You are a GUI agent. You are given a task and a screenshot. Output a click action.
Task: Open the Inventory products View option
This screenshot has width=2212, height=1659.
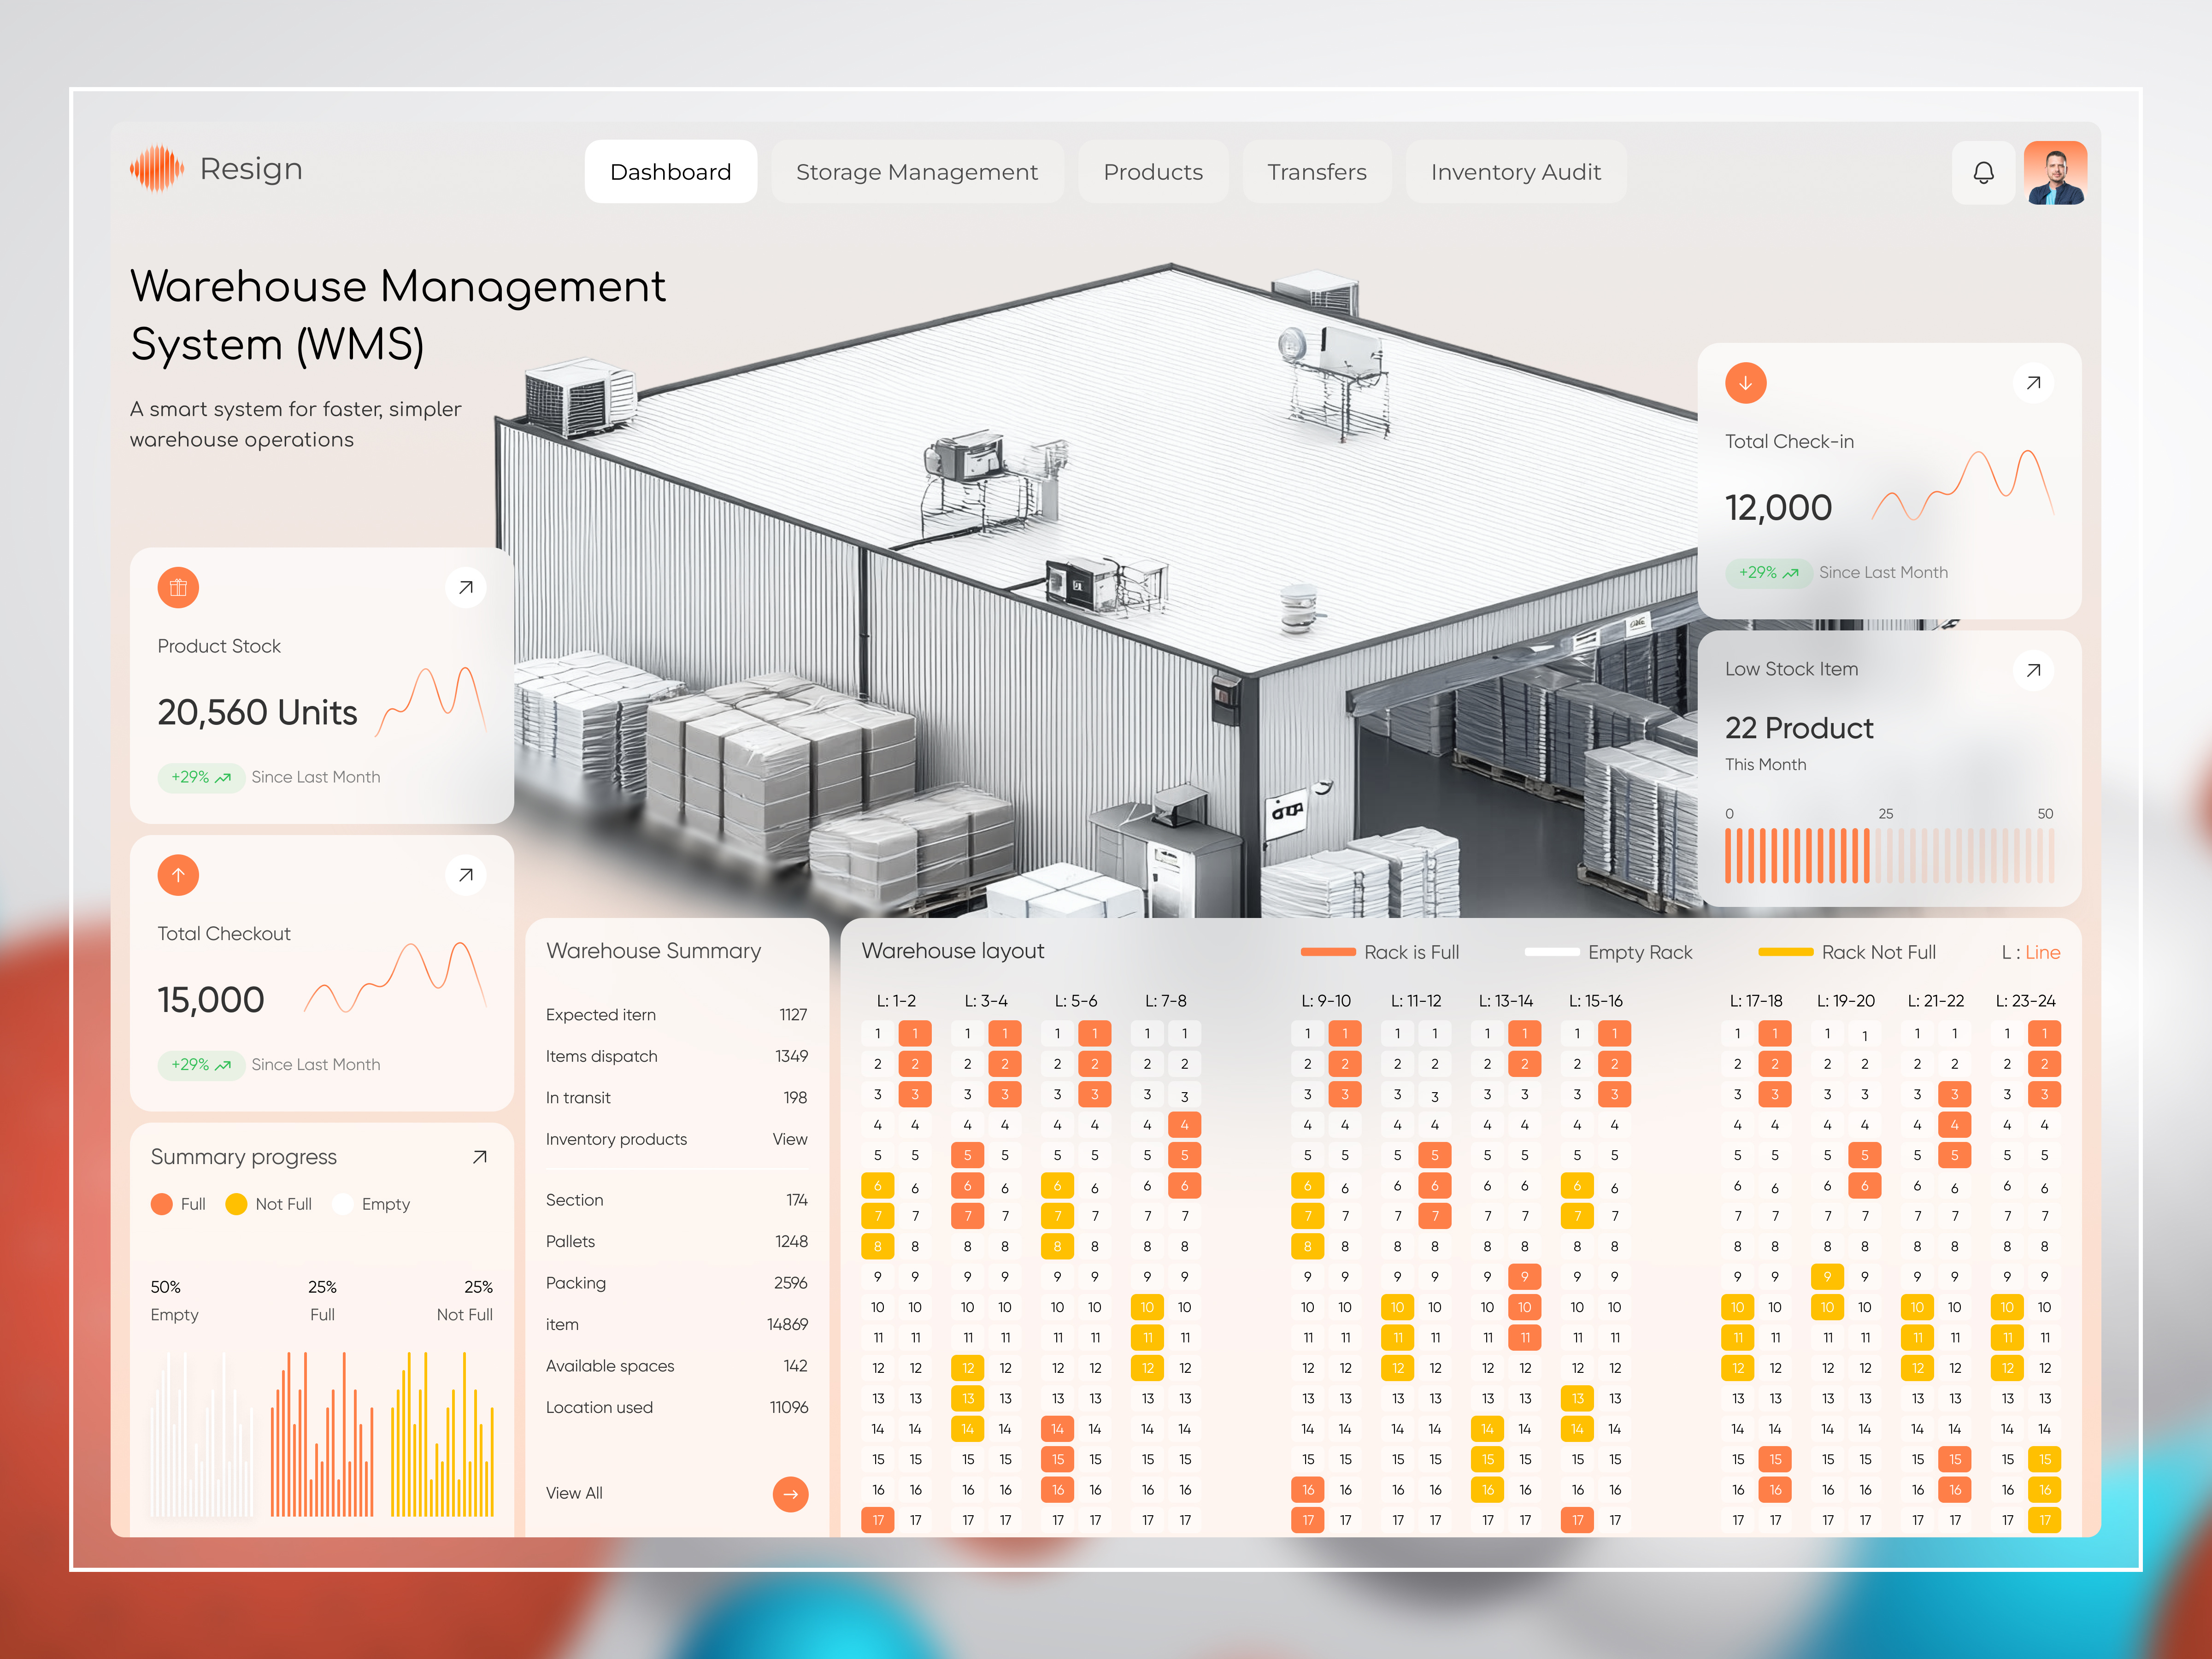tap(789, 1139)
